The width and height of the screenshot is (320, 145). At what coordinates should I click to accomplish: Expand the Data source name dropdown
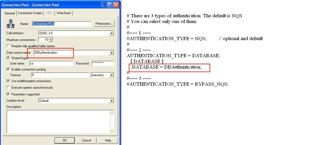[111, 53]
